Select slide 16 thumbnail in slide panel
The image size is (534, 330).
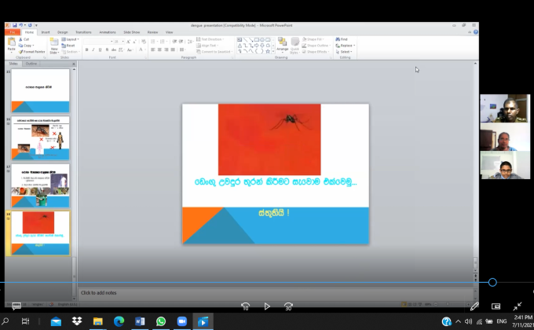point(39,138)
